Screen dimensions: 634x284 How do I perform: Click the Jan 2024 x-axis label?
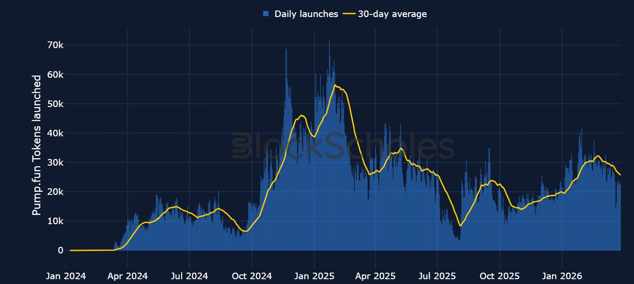pos(66,276)
